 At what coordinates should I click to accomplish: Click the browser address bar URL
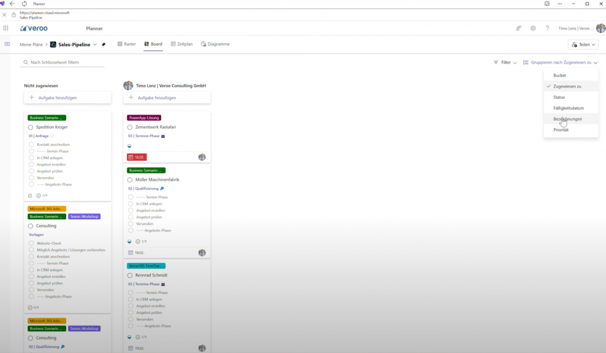pos(44,13)
